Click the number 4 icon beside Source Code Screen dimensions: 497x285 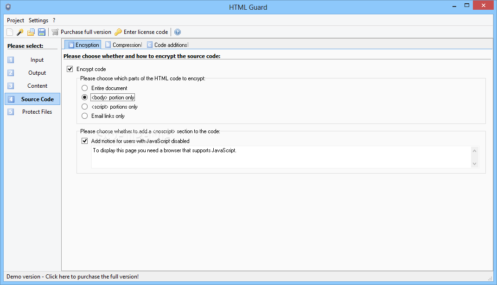pyautogui.click(x=11, y=99)
